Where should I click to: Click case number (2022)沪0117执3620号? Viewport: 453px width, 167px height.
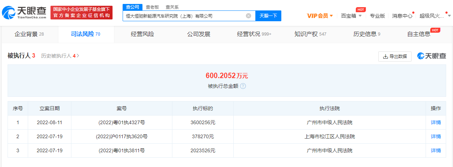click(122, 136)
